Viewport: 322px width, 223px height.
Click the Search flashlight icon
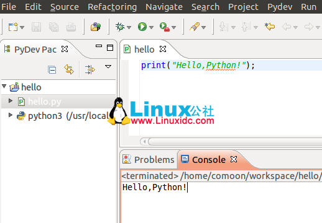(x=195, y=27)
